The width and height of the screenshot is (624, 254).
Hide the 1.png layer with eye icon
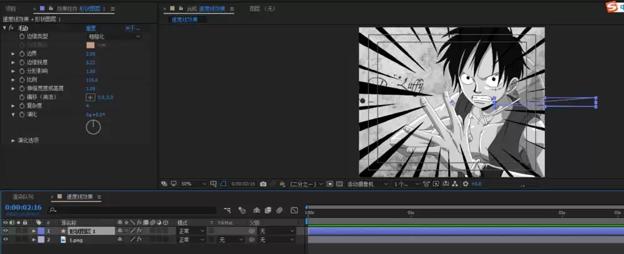click(x=6, y=240)
